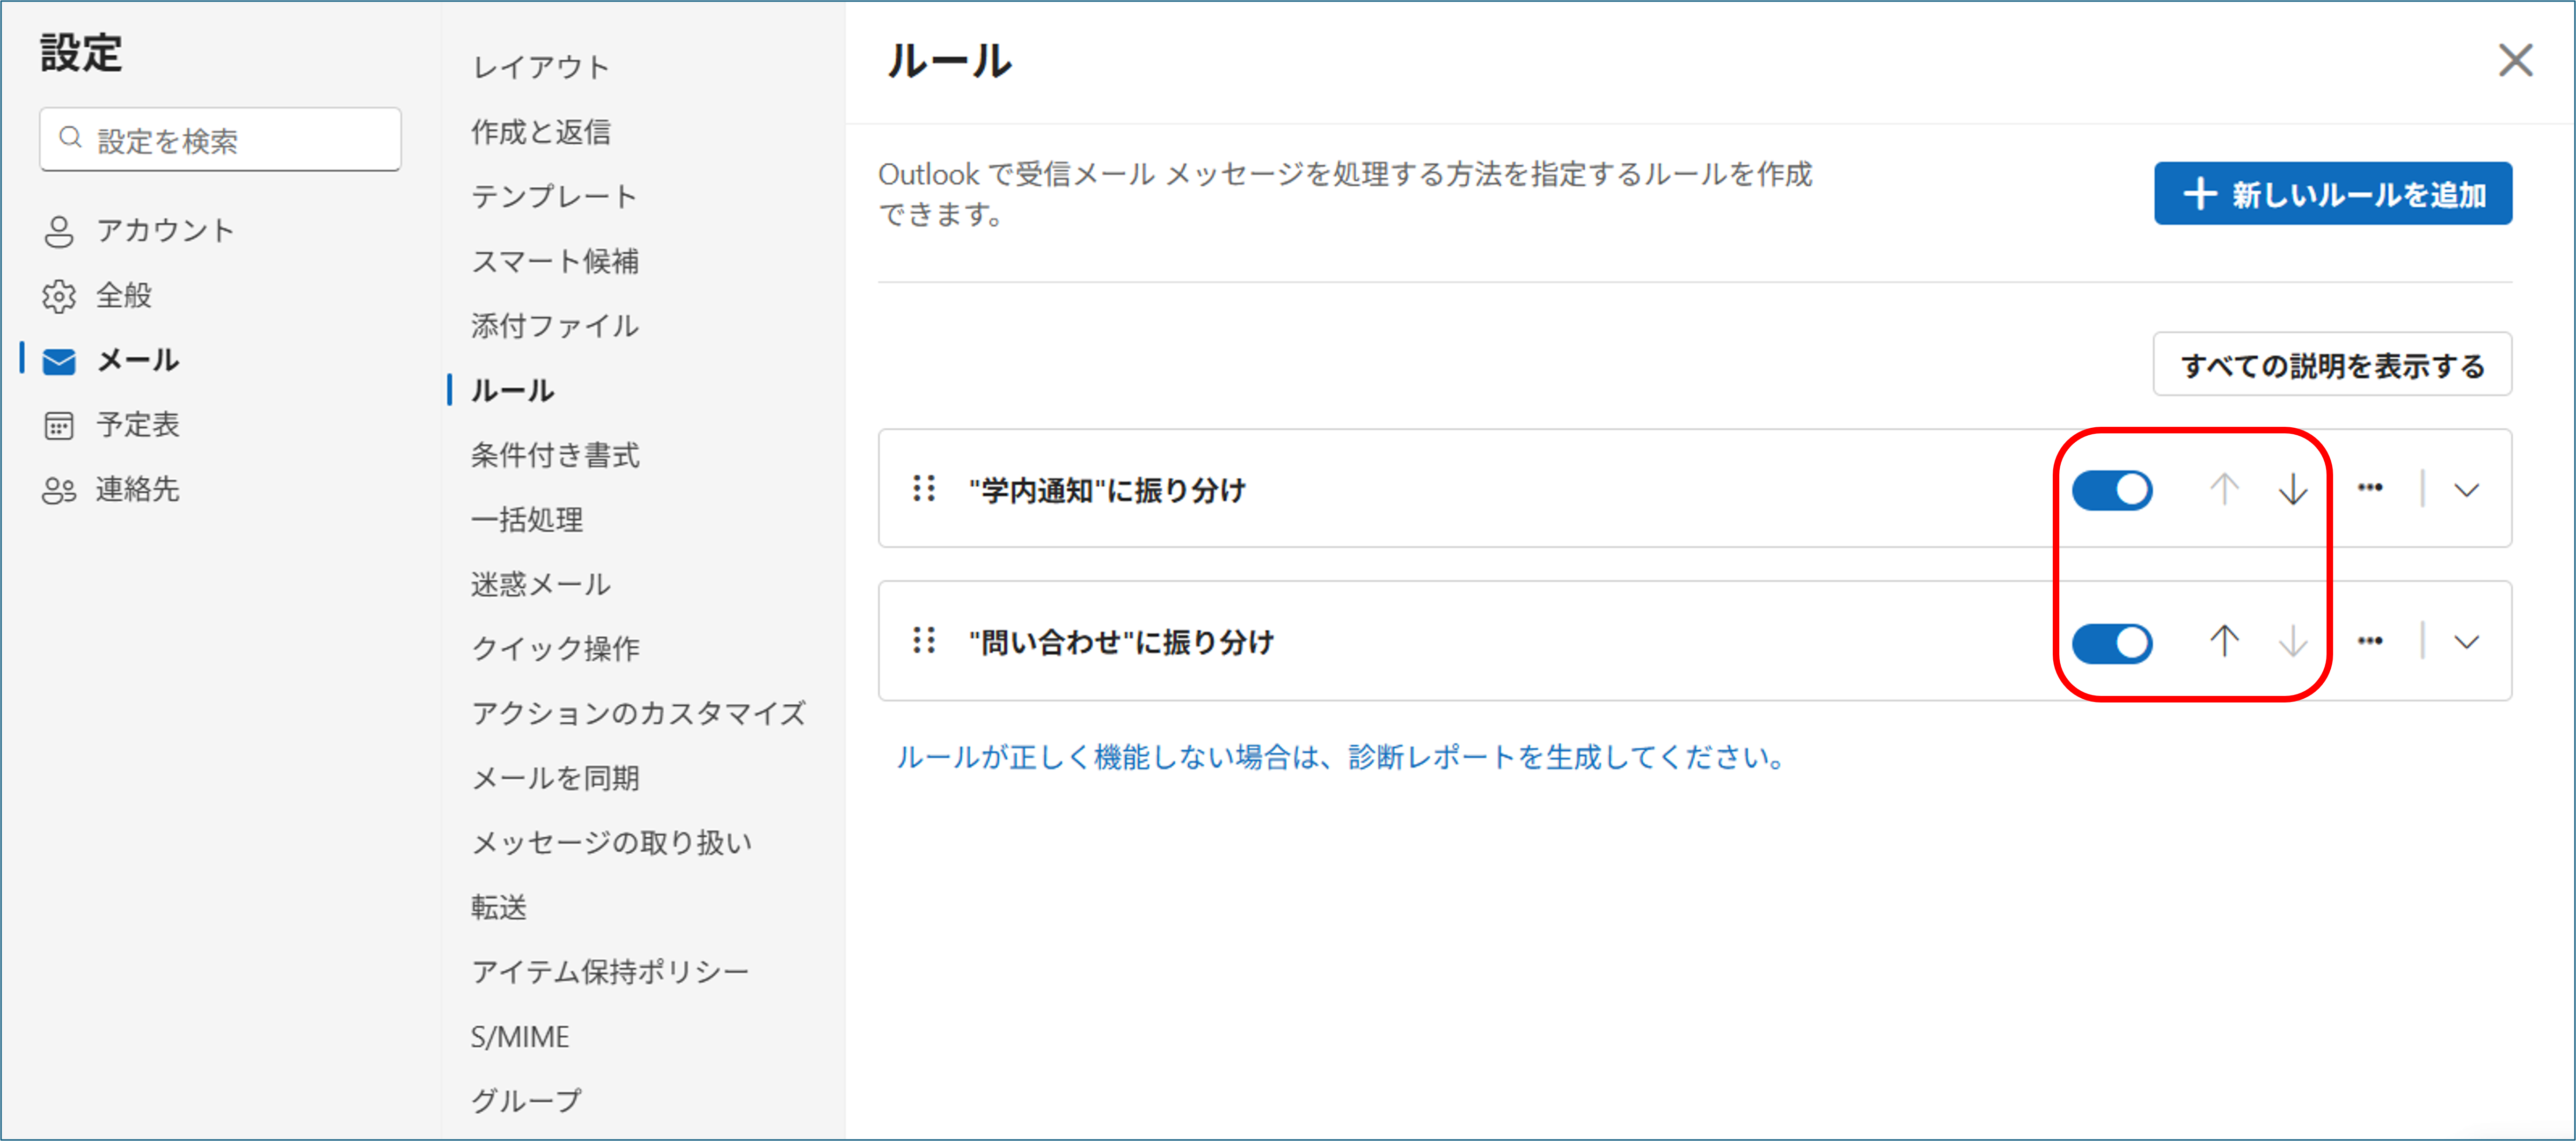2576x1141 pixels.
Task: Click the 連絡先 people icon
Action: tap(59, 490)
